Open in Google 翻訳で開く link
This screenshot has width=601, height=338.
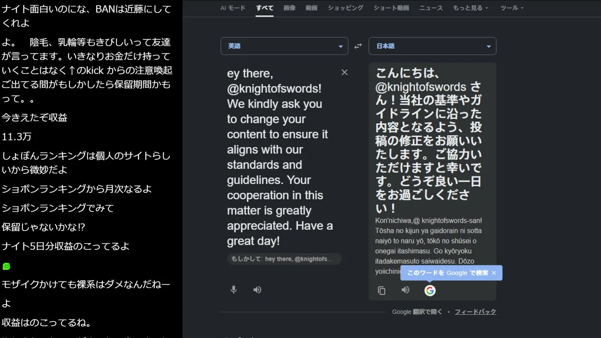click(417, 312)
